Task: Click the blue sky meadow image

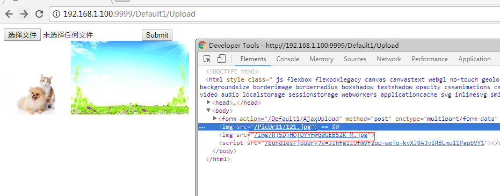Action: (x=130, y=77)
